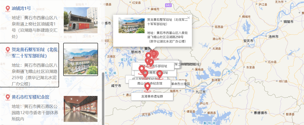This screenshot has height=125, width=304.
Task: Click the 公园路12号 address text in list
Action: pyautogui.click(x=35, y=113)
